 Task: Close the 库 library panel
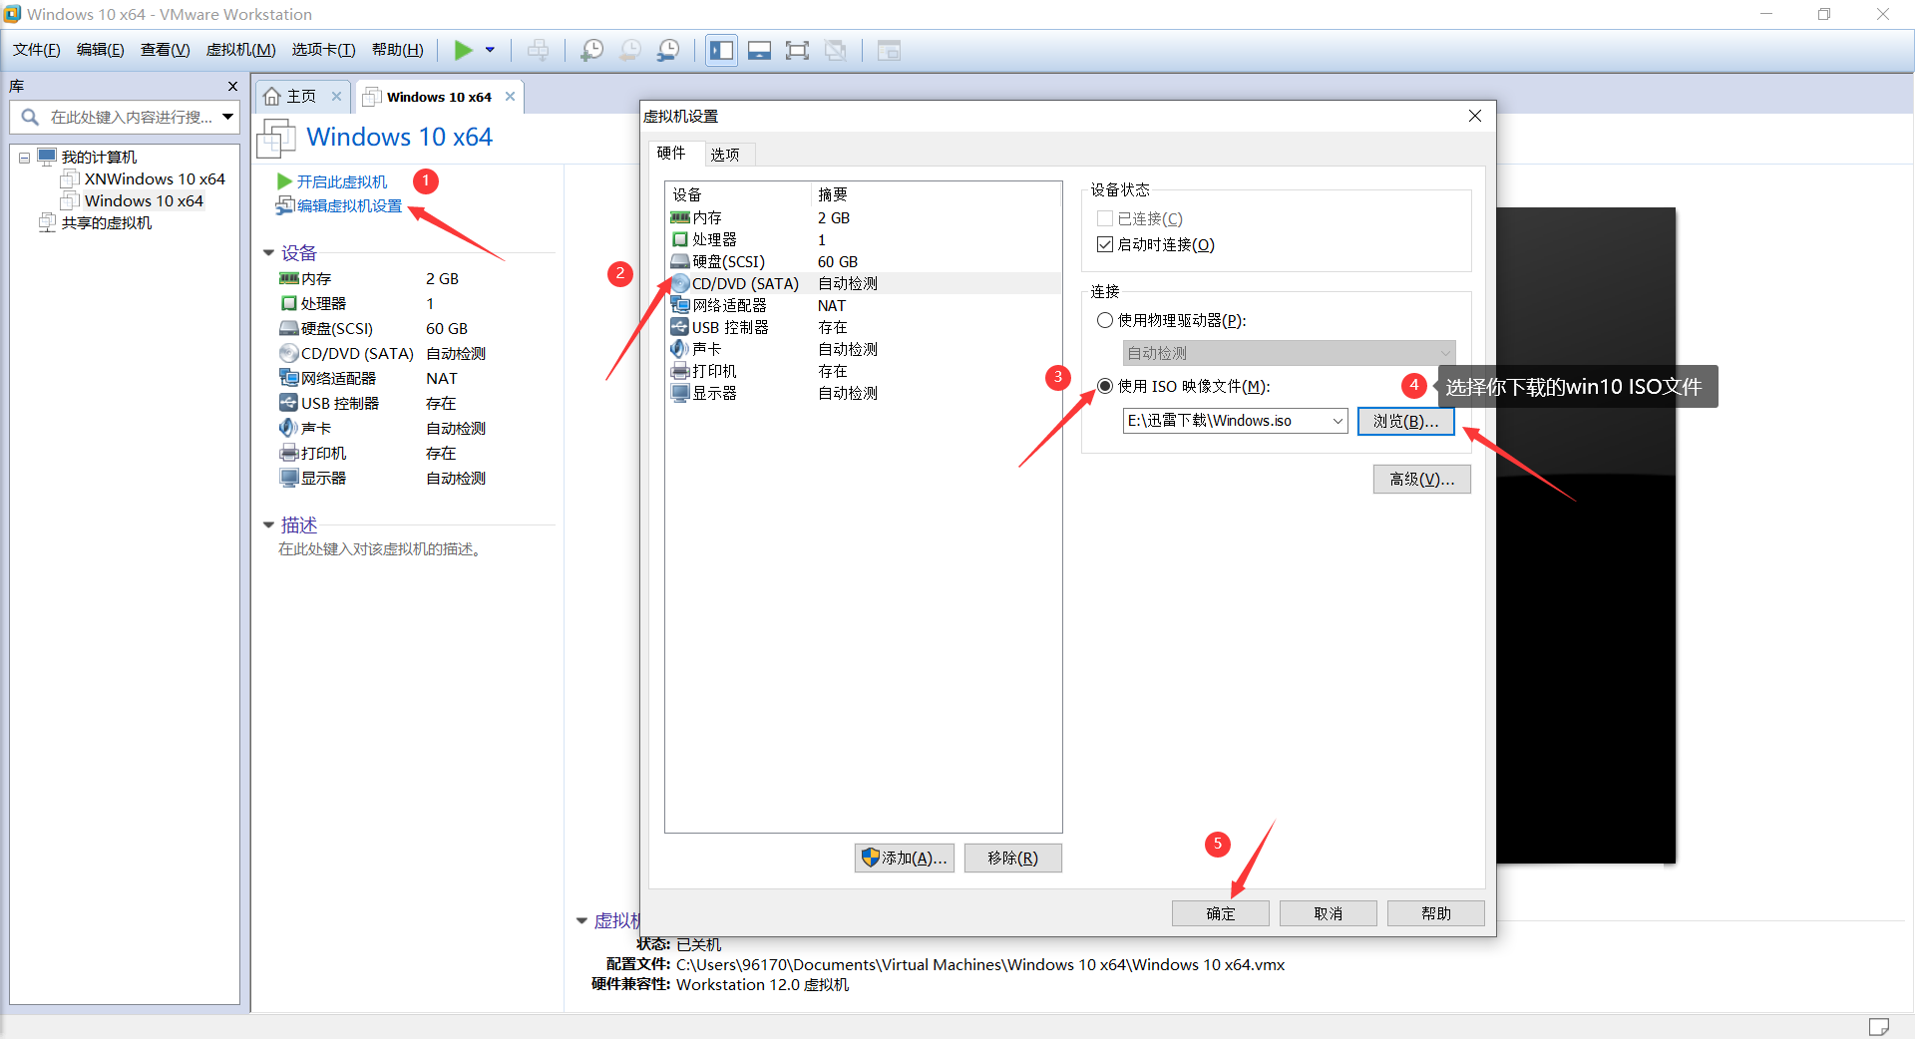[x=232, y=87]
